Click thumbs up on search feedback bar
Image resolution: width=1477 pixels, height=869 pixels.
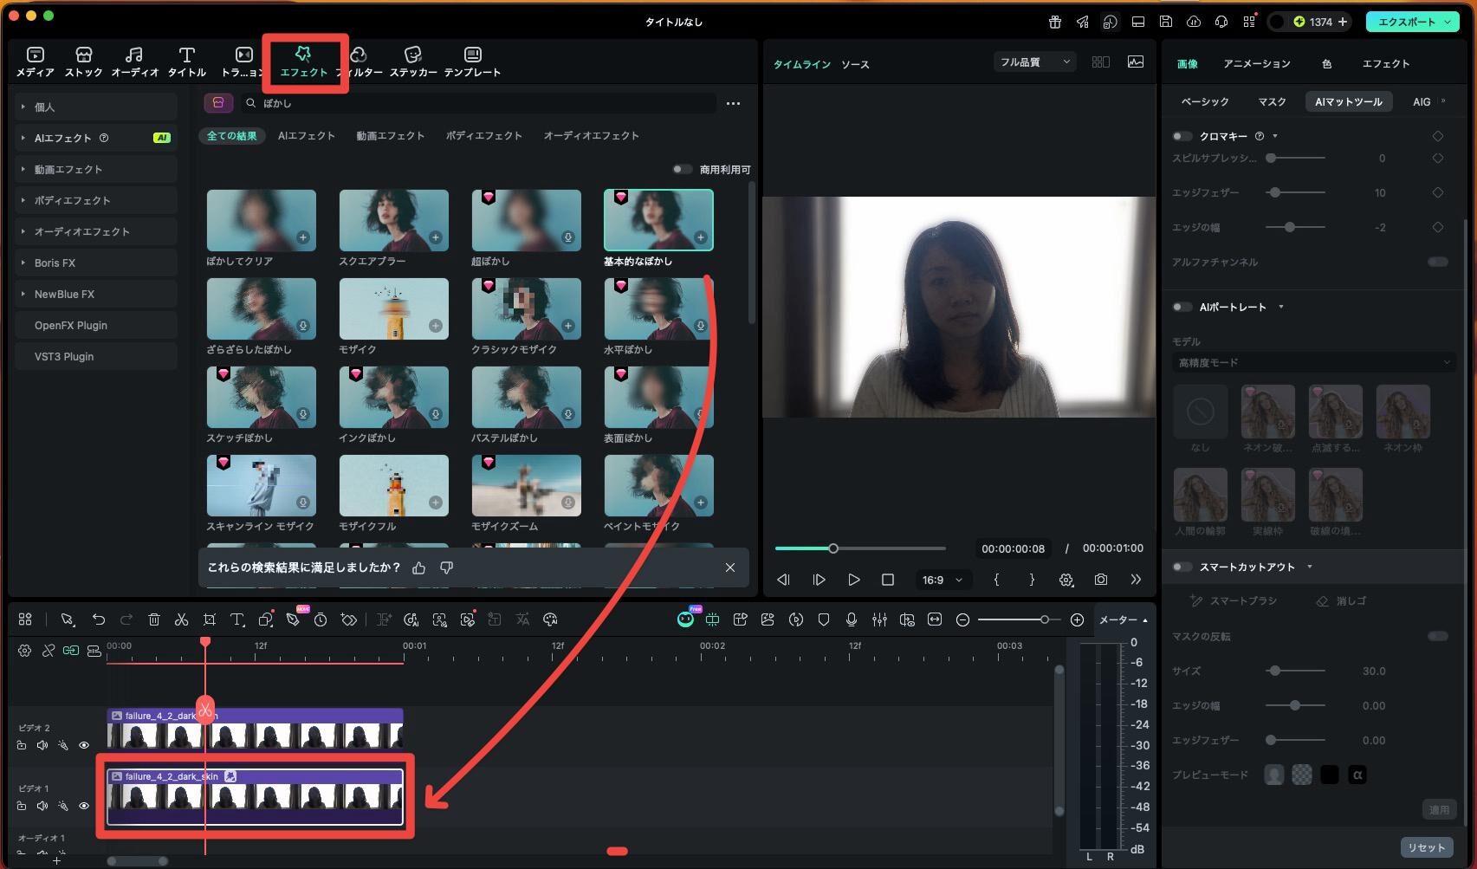[419, 567]
